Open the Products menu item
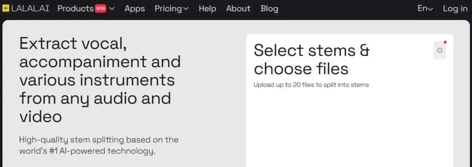Screen dimensions: 472x167 (x=75, y=9)
